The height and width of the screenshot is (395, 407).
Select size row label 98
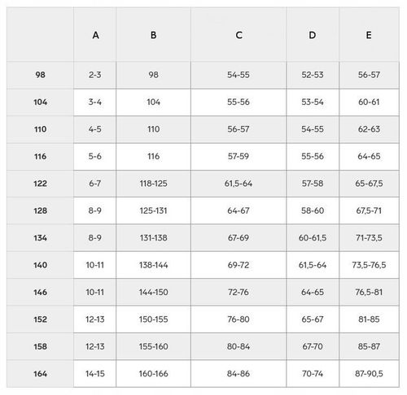[x=40, y=75]
